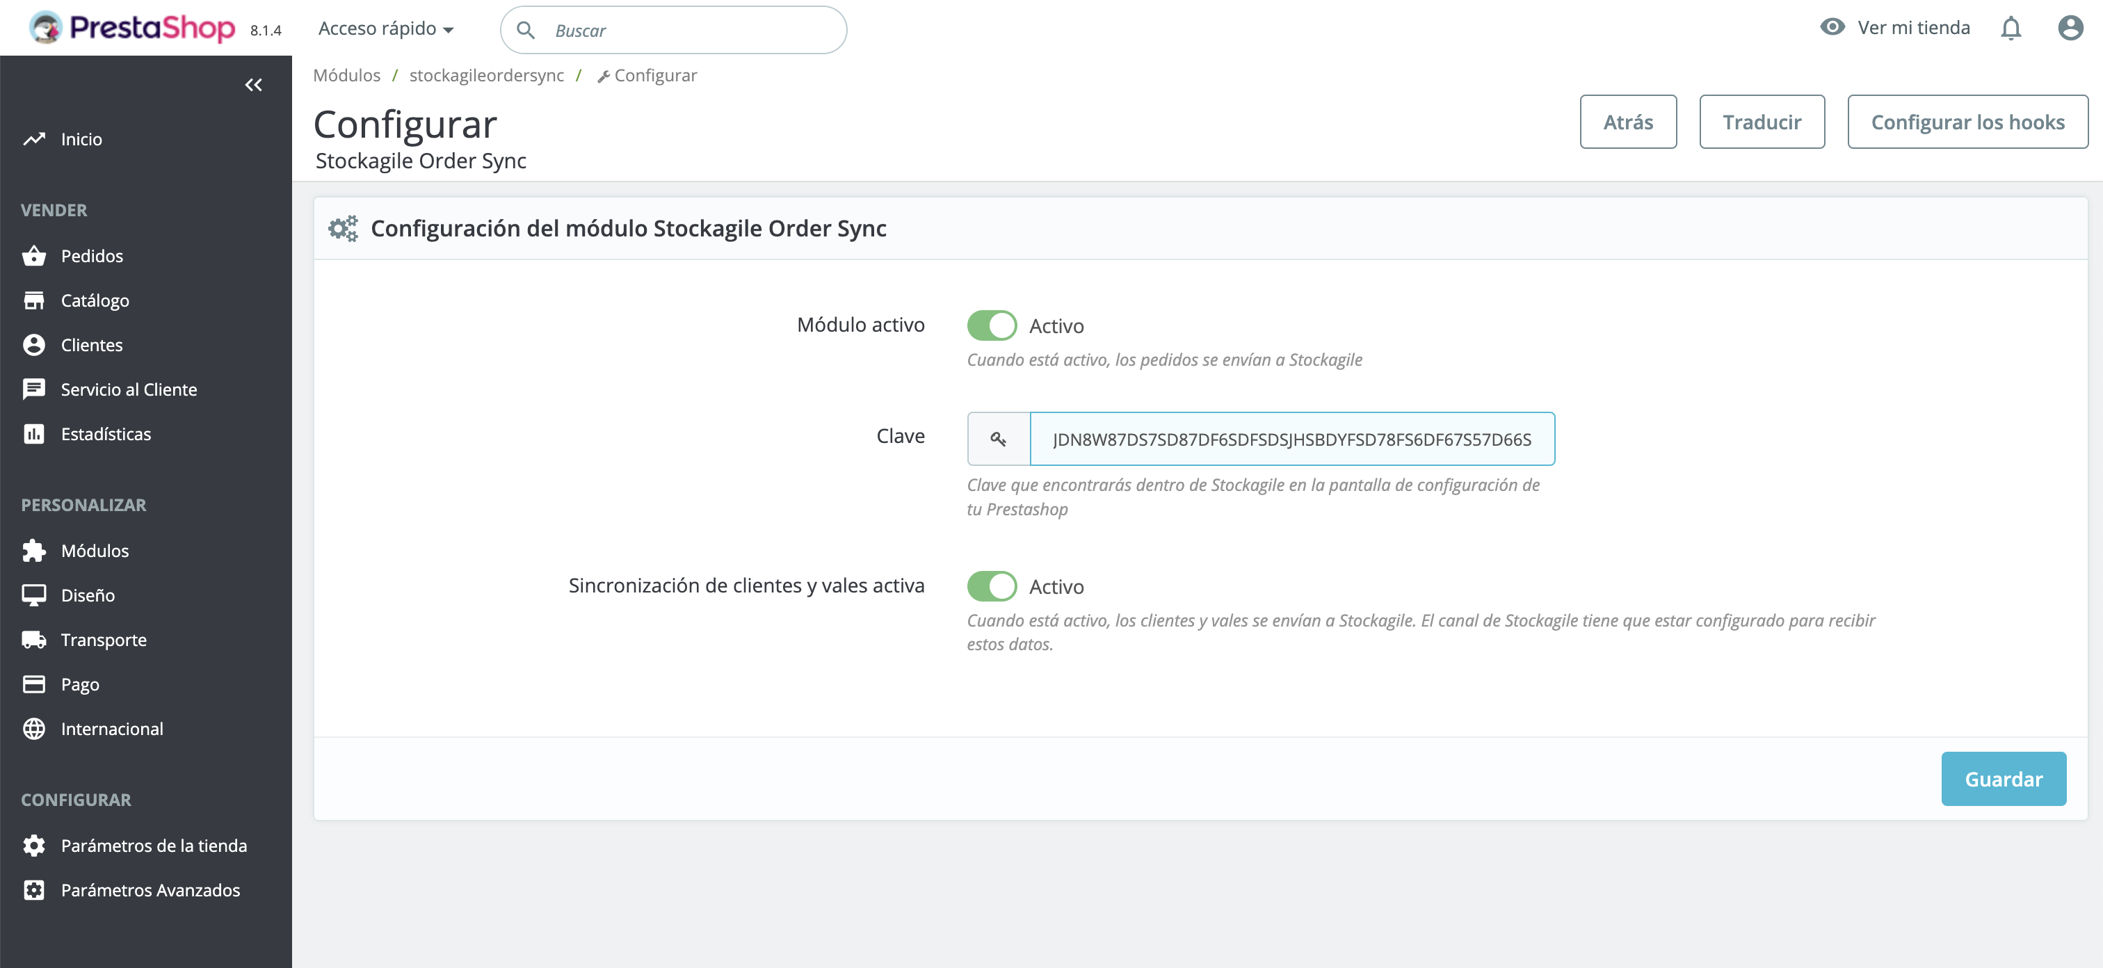Click the PrestaShop logo
The image size is (2103, 968).
click(131, 28)
